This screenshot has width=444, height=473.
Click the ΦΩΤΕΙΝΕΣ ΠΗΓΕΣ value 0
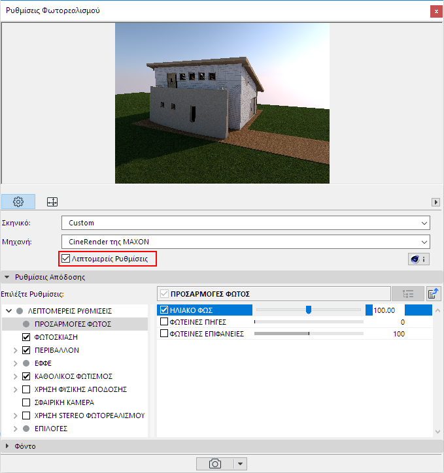coord(402,322)
